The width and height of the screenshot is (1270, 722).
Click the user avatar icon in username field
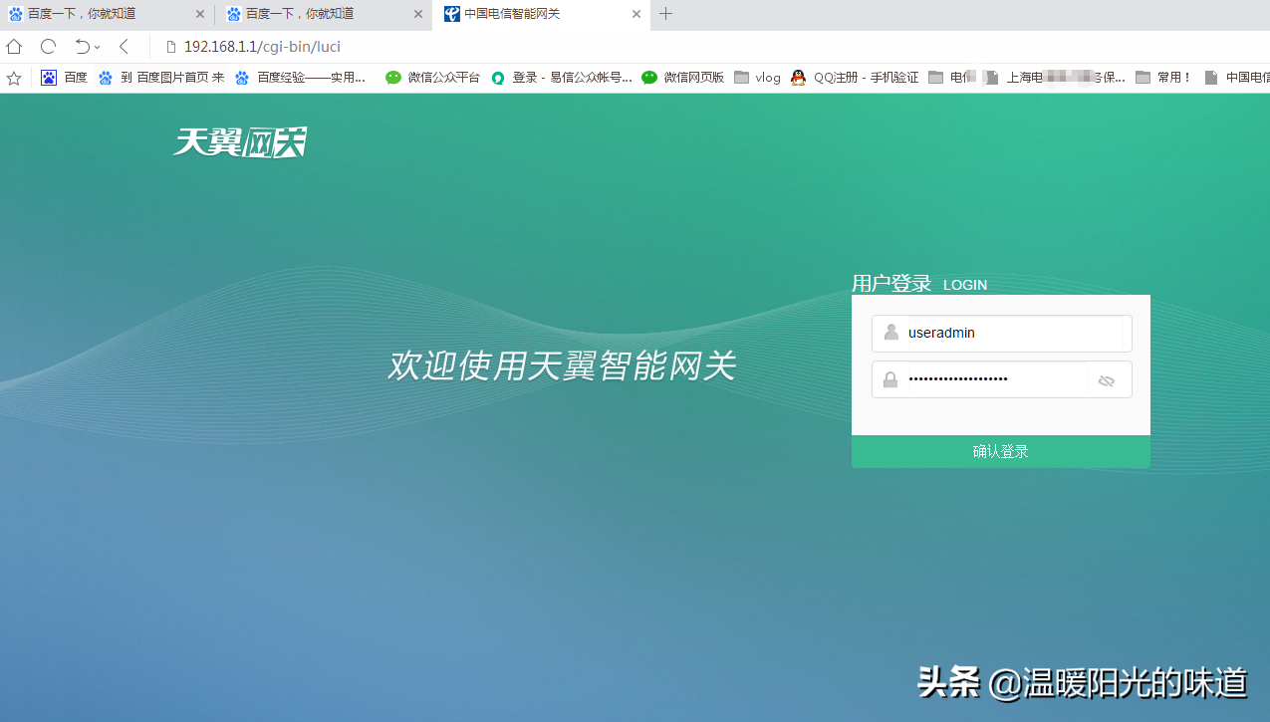coord(890,333)
